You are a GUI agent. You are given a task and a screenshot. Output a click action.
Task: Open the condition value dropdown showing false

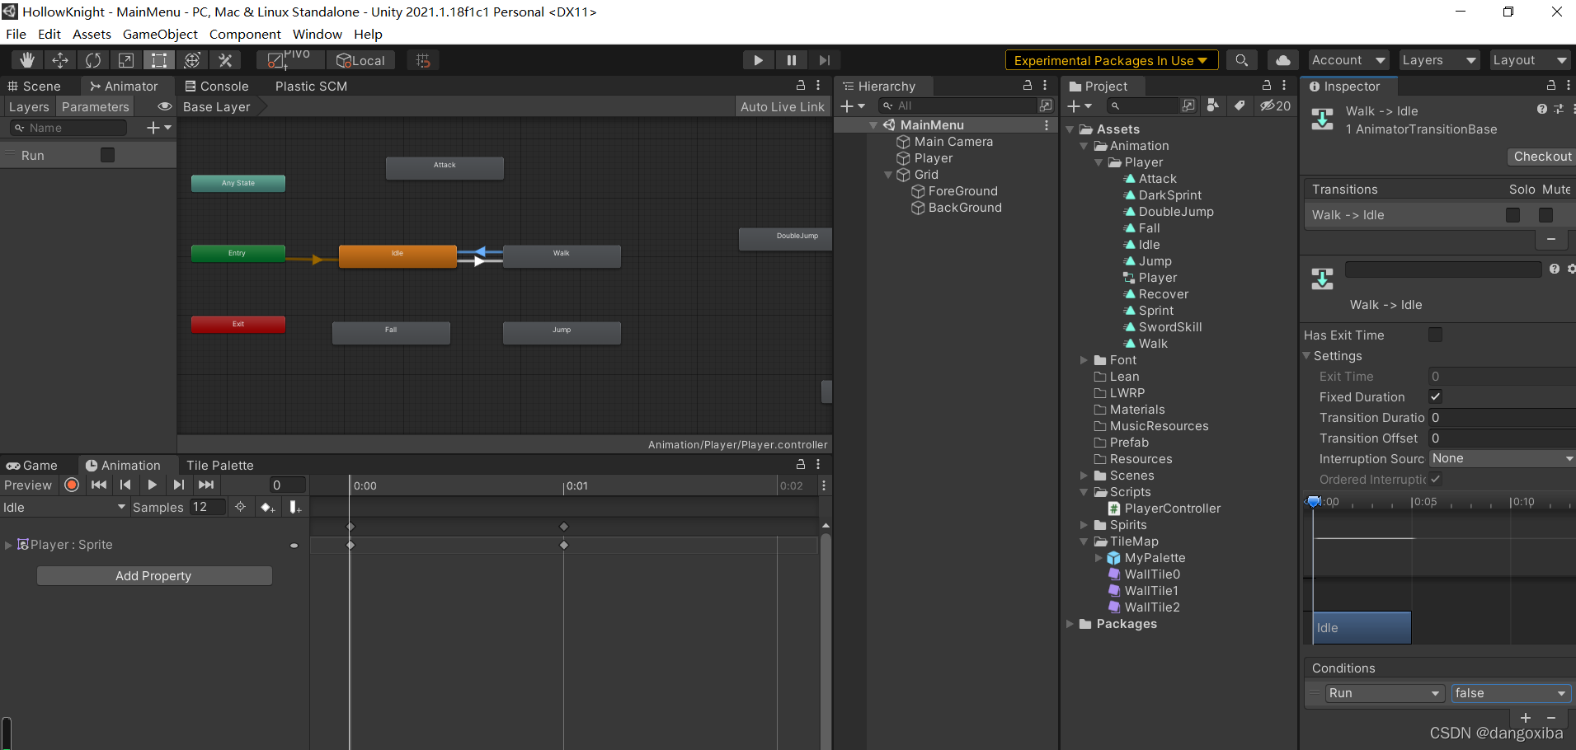point(1509,693)
